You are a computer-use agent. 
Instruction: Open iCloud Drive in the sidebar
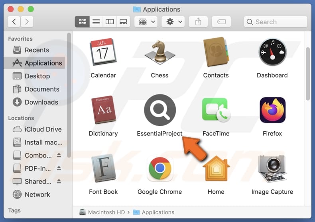point(34,129)
